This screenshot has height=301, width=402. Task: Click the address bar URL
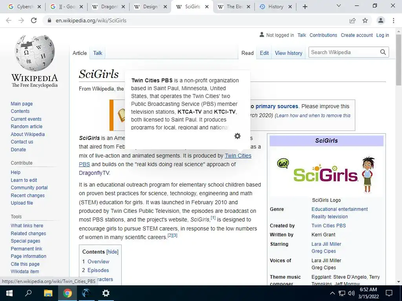(91, 20)
